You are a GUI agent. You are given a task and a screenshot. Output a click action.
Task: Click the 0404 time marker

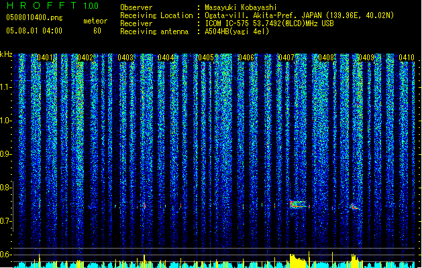click(x=166, y=58)
